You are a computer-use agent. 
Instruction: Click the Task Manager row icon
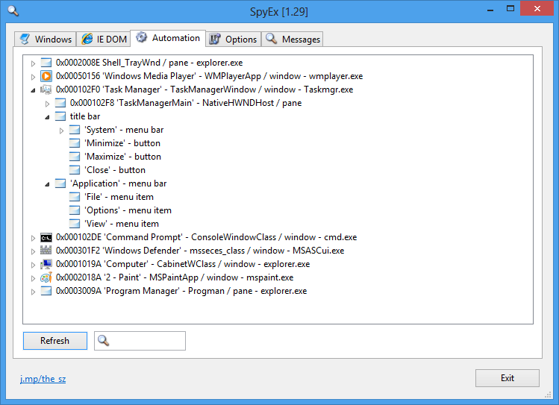pyautogui.click(x=46, y=90)
